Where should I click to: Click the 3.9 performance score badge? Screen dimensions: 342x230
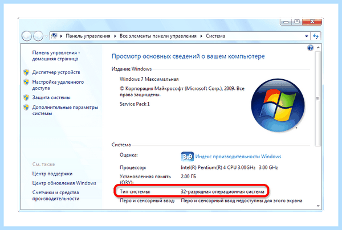coord(188,157)
